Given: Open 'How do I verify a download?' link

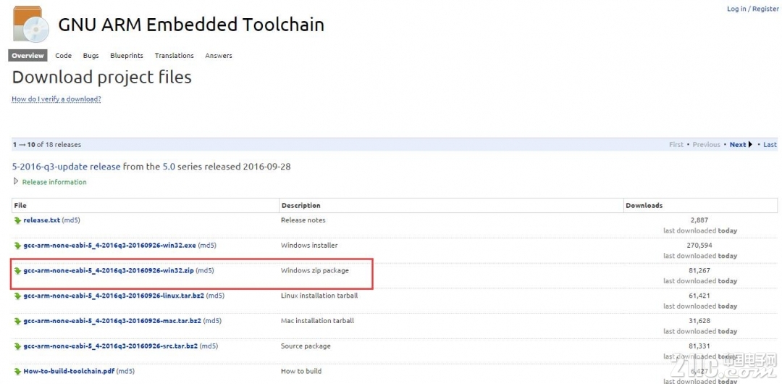Looking at the screenshot, I should [x=56, y=99].
